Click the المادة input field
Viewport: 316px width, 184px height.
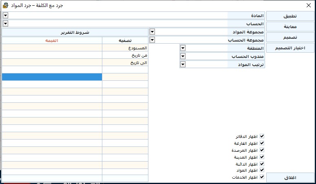[118, 16]
